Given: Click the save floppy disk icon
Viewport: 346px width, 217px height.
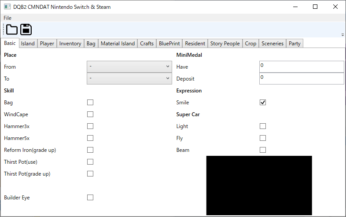Looking at the screenshot, I should [x=26, y=29].
